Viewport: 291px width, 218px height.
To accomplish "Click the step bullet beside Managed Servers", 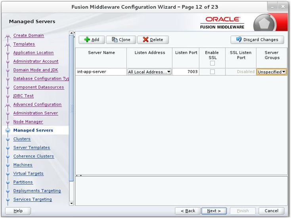I will point(8,130).
